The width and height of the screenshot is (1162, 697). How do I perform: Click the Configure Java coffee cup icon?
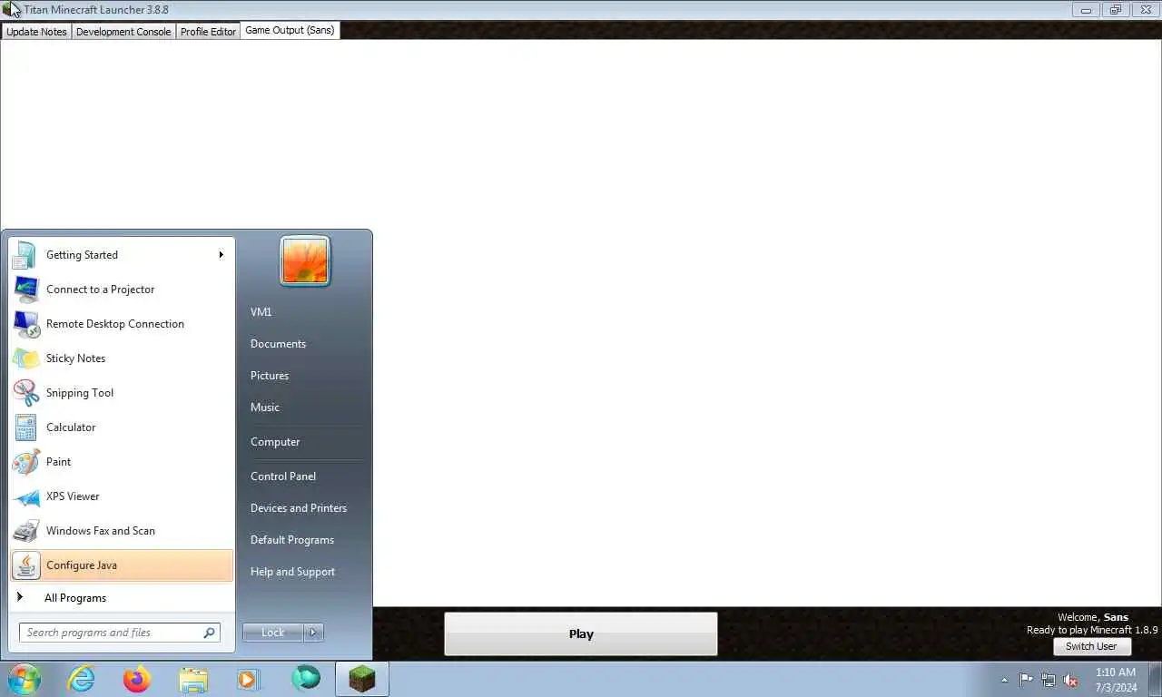(x=27, y=565)
